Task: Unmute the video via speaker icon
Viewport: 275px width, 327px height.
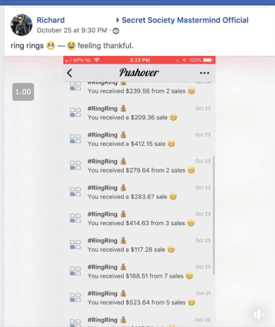Action: click(258, 314)
